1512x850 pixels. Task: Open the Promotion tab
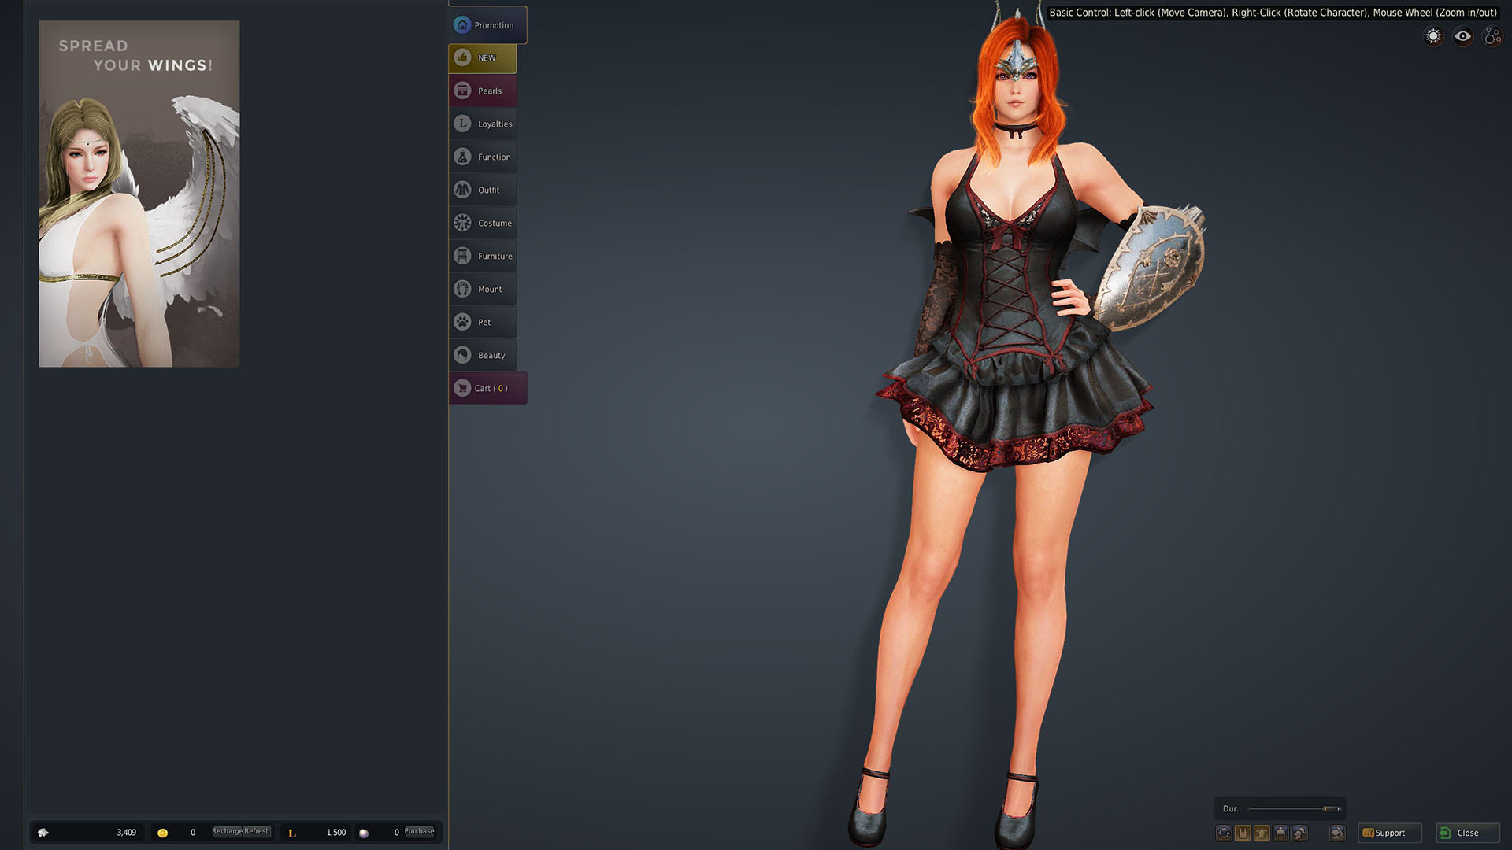coord(487,25)
